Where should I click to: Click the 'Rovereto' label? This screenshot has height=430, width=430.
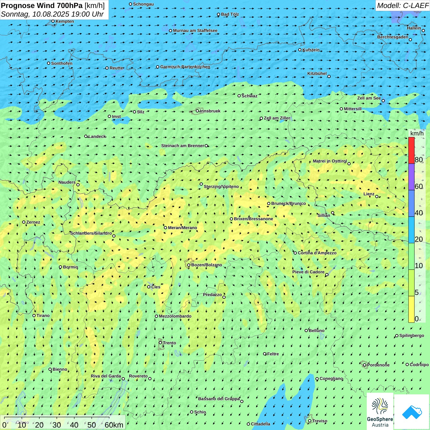138,376
